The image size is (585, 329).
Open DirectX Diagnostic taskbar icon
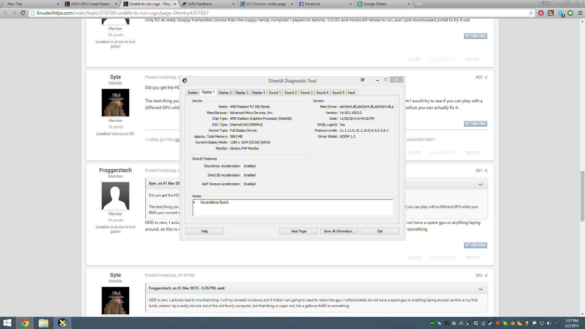[62, 323]
